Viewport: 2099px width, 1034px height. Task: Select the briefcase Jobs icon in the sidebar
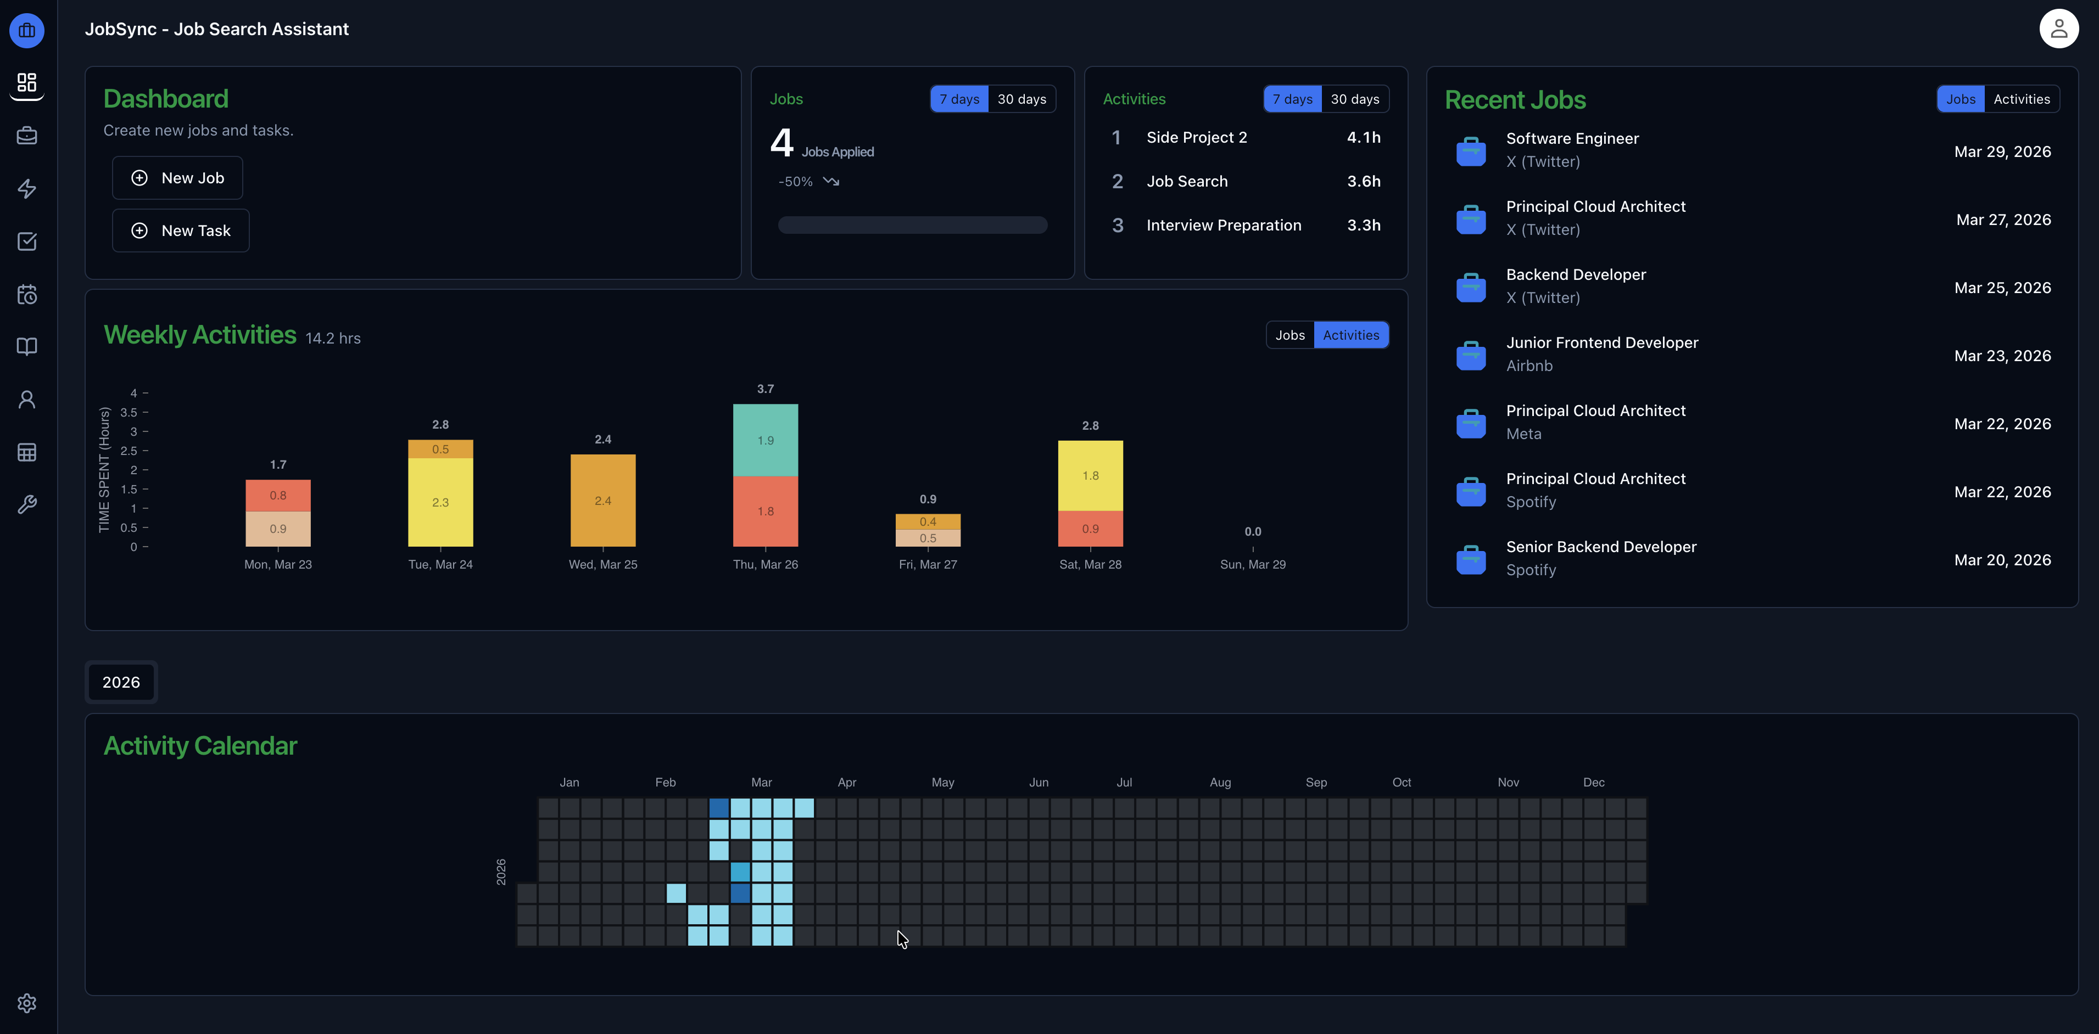[27, 136]
